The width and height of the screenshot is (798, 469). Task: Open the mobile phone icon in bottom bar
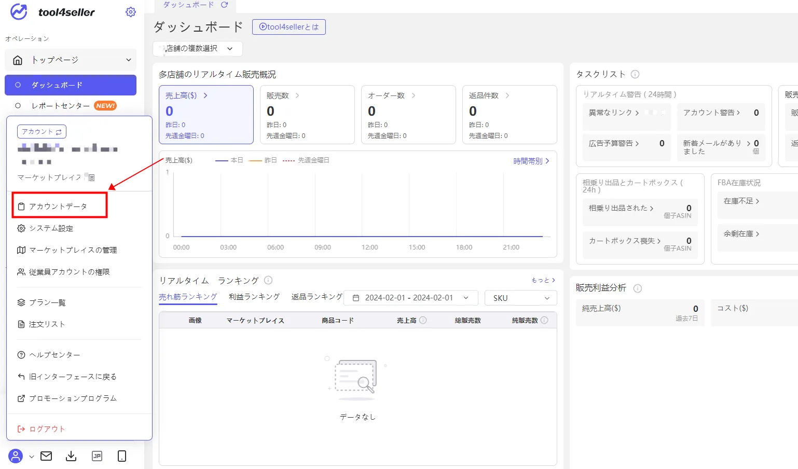122,456
